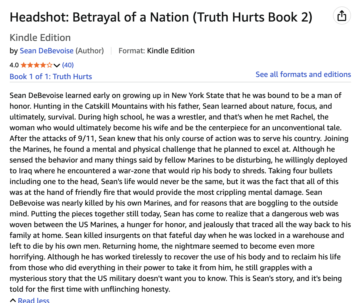This screenshot has width=358, height=303.
Task: Expand the rating breakdown chevron
Action: click(x=57, y=65)
